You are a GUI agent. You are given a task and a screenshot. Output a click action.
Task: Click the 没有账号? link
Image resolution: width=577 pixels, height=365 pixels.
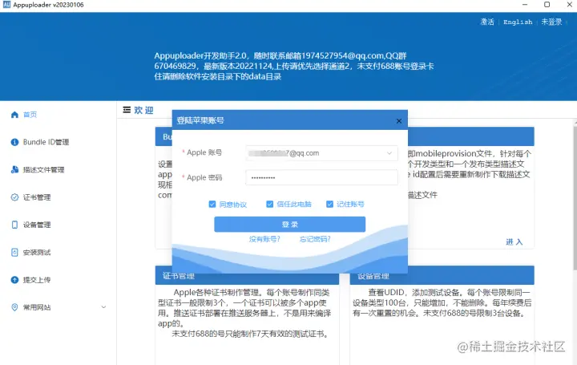click(264, 239)
